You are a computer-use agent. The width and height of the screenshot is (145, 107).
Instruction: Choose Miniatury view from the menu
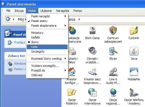pyautogui.click(x=47, y=33)
